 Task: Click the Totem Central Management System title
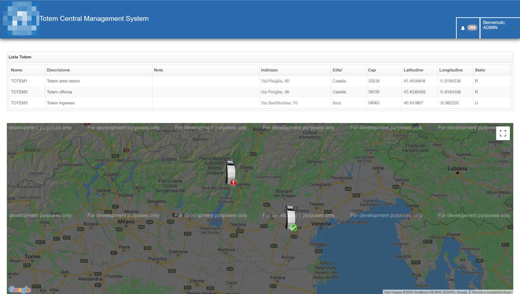(94, 18)
